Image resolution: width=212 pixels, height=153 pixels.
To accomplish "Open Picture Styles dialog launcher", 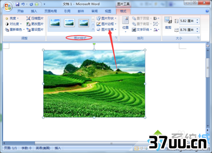I will tap(116, 38).
